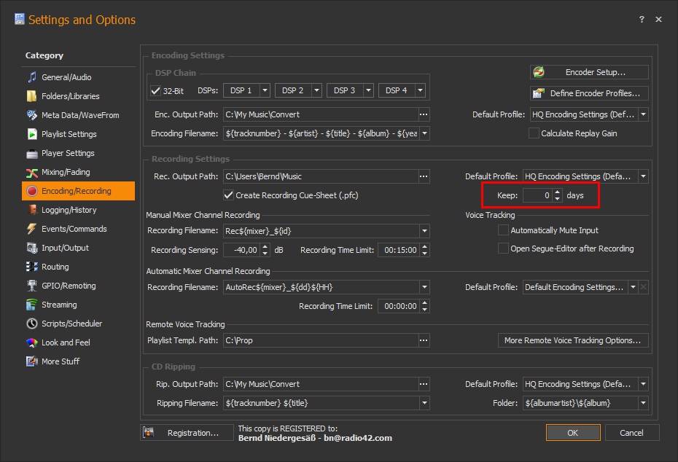678x462 pixels.
Task: Click the Encoder Setup... button
Action: point(589,72)
